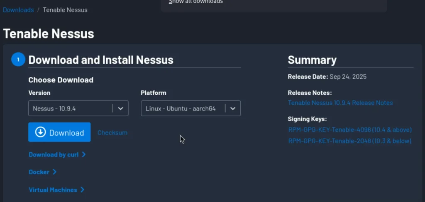Click the step 1 circle badge
Image resolution: width=425 pixels, height=202 pixels.
click(18, 60)
